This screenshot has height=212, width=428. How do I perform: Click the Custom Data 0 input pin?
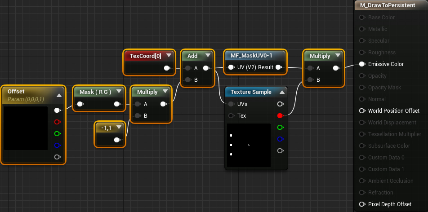coord(362,158)
